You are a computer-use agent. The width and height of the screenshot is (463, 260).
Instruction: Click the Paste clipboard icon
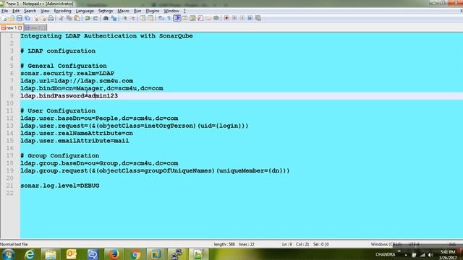pos(77,18)
